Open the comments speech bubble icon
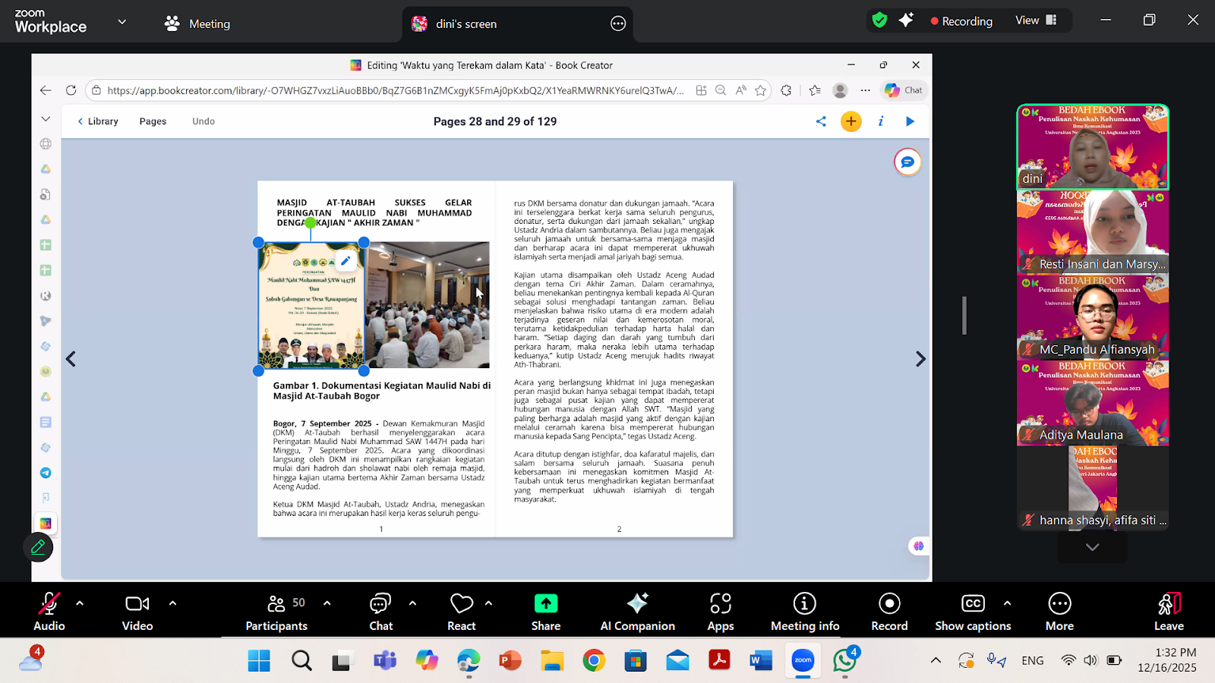1215x683 pixels. (907, 162)
